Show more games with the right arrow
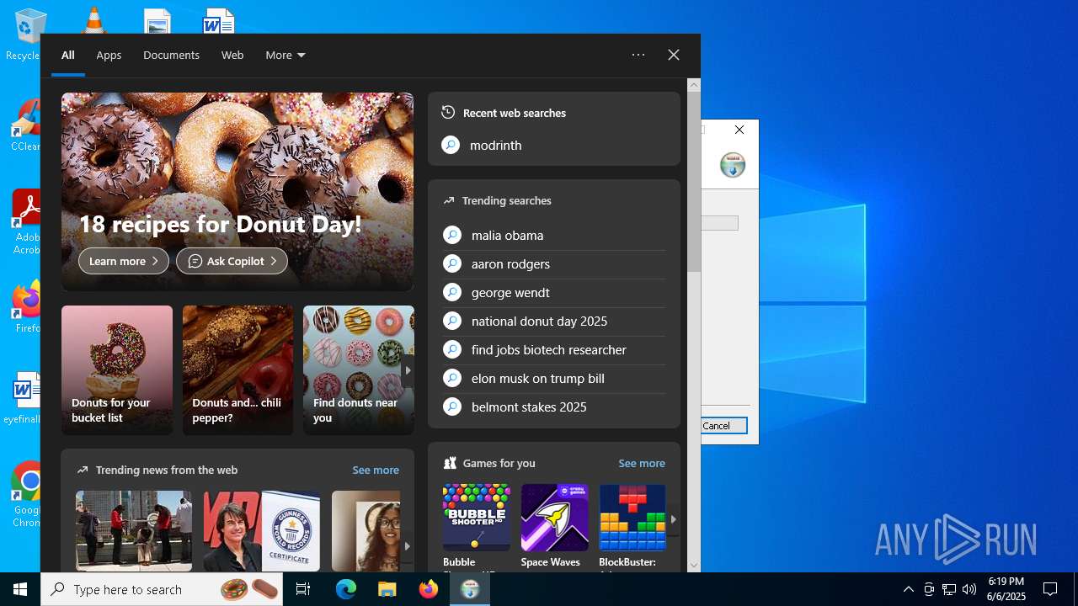 click(673, 519)
